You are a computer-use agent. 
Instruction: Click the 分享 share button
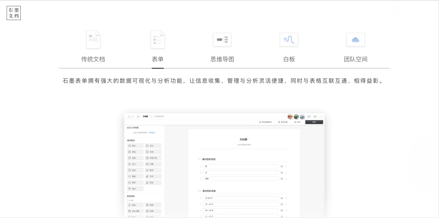(315, 117)
